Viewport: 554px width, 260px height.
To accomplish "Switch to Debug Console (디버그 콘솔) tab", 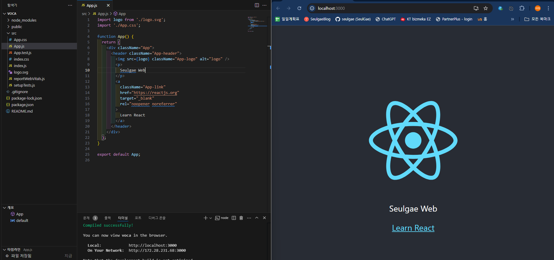I will (x=157, y=218).
